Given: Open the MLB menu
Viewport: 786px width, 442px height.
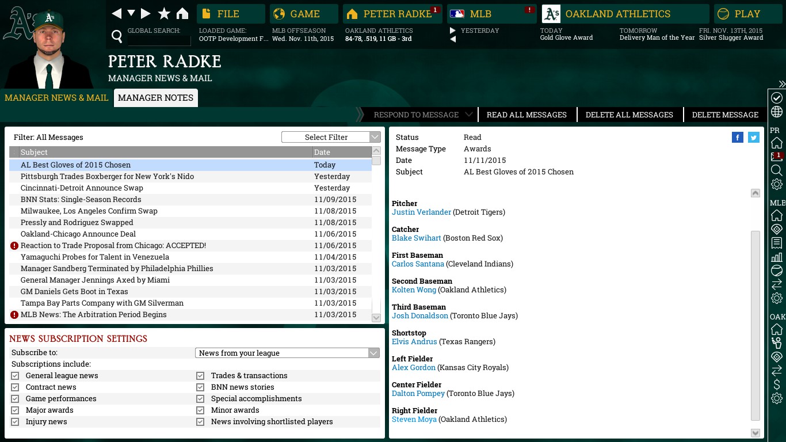Looking at the screenshot, I should coord(491,14).
